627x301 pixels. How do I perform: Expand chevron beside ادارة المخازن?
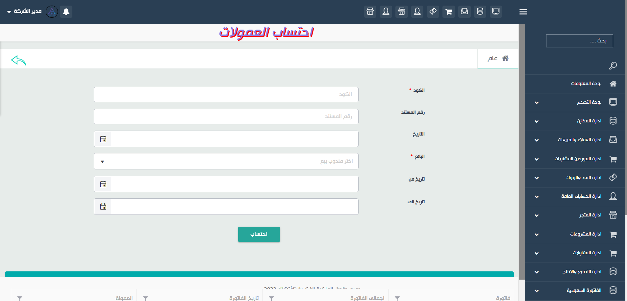(x=537, y=121)
